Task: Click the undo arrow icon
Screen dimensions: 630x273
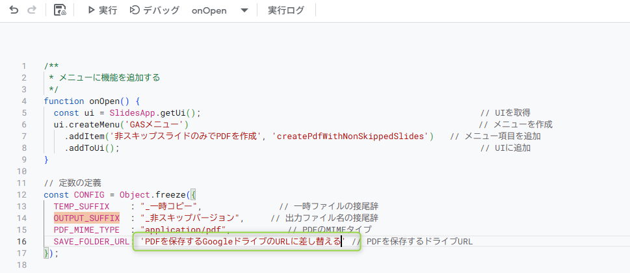Action: 14,10
